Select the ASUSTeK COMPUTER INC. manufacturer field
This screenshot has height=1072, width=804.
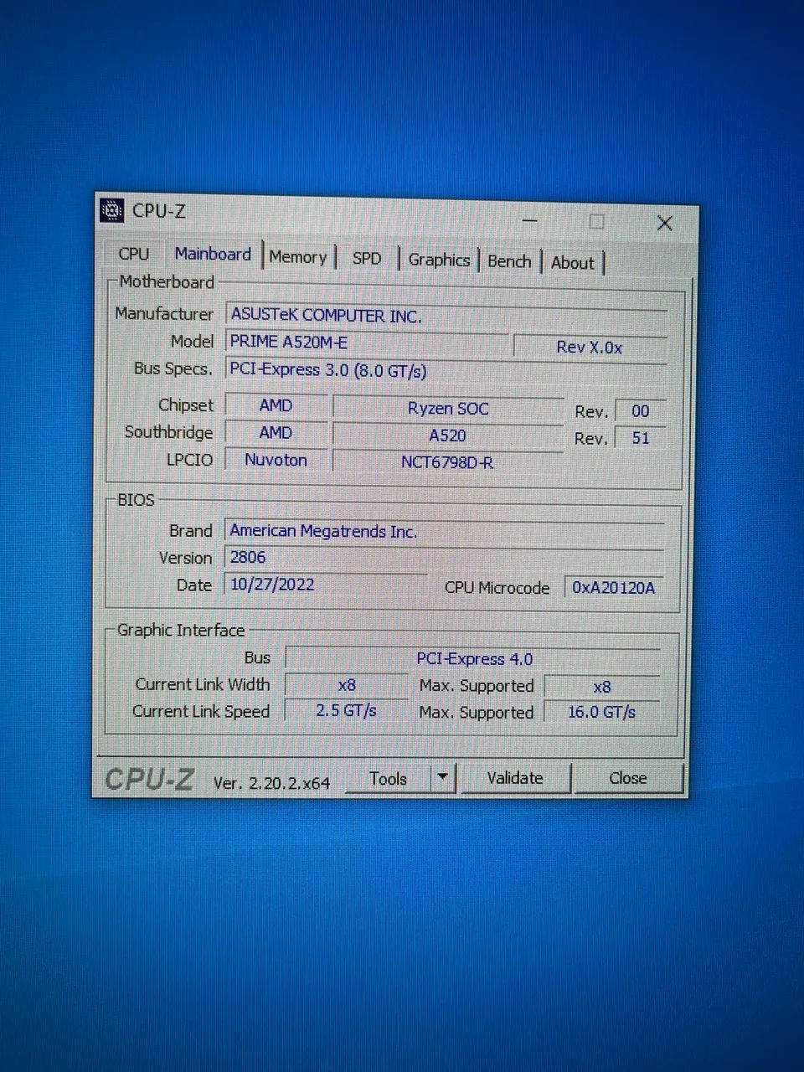pos(446,316)
